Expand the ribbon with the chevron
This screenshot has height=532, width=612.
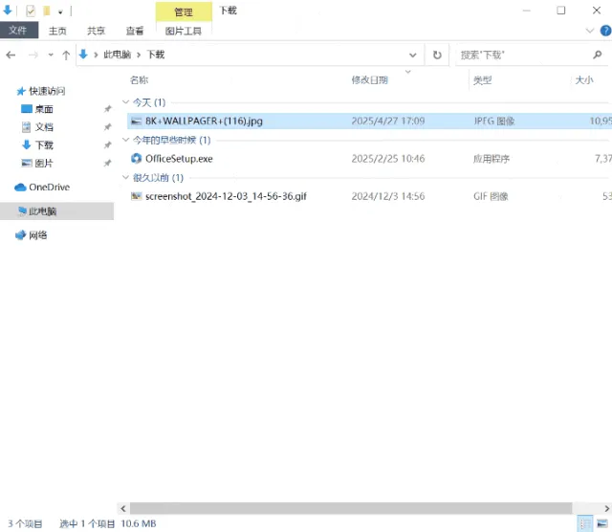pos(590,31)
